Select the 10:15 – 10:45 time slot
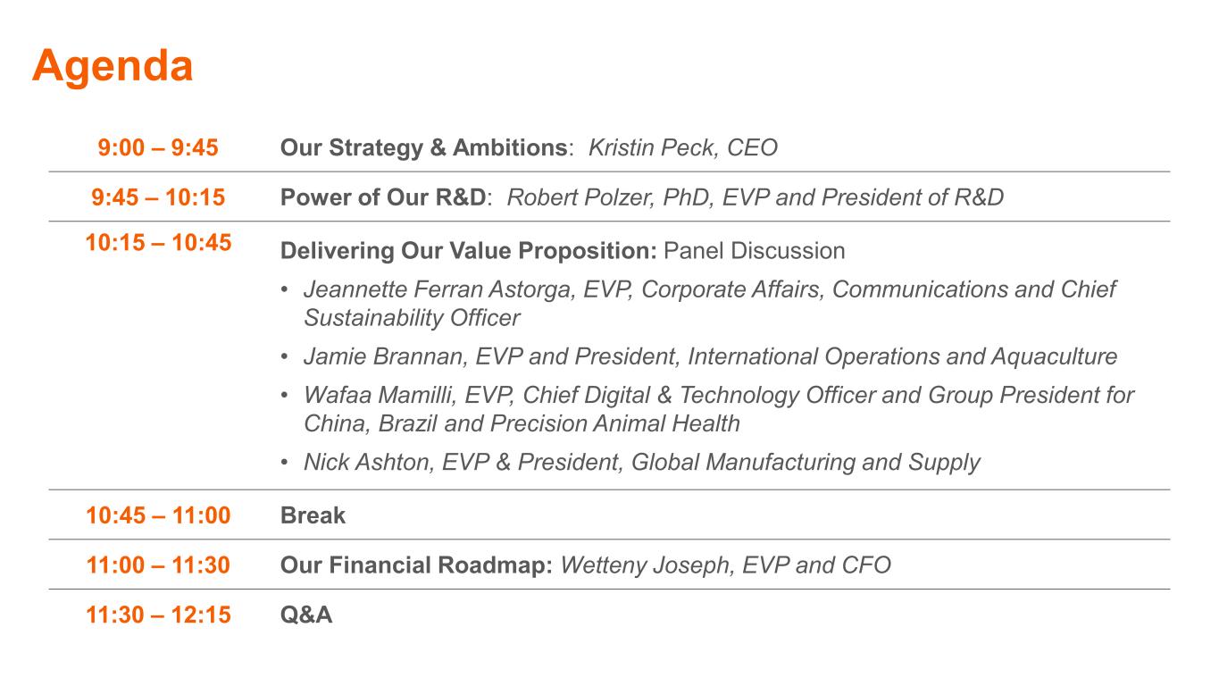The width and height of the screenshot is (1219, 686). (157, 243)
